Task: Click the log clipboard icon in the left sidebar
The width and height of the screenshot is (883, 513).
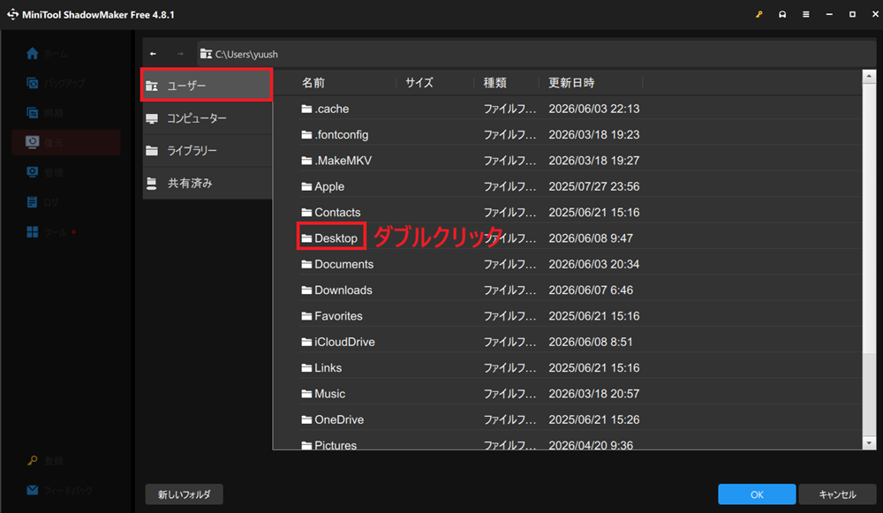Action: point(33,202)
